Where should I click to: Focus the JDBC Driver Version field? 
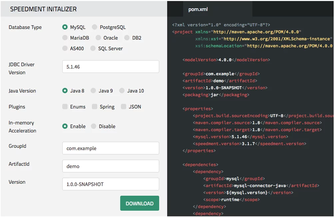point(111,67)
